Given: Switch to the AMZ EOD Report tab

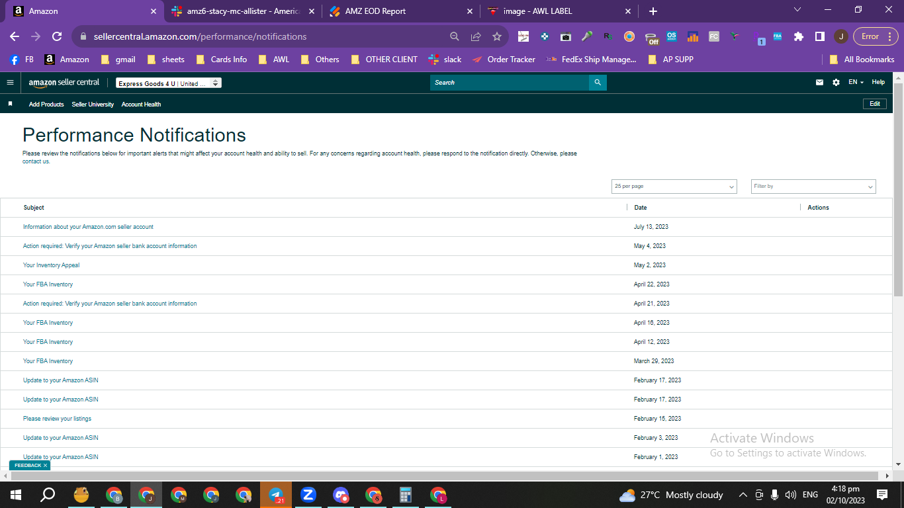Looking at the screenshot, I should (x=401, y=11).
